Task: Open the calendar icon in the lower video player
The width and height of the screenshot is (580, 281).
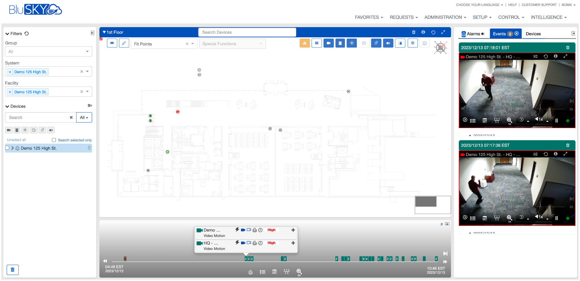Action: tap(485, 218)
